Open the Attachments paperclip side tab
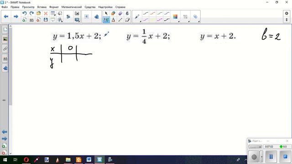 click(x=5, y=49)
